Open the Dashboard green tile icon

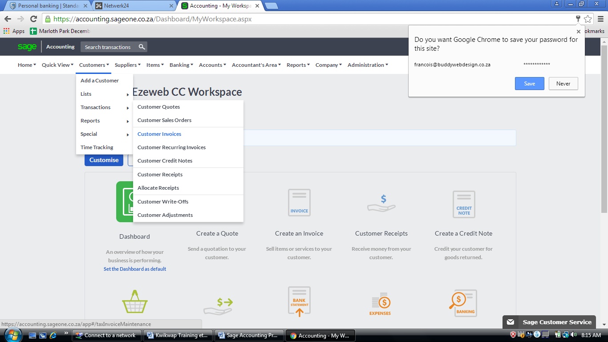[x=125, y=202]
